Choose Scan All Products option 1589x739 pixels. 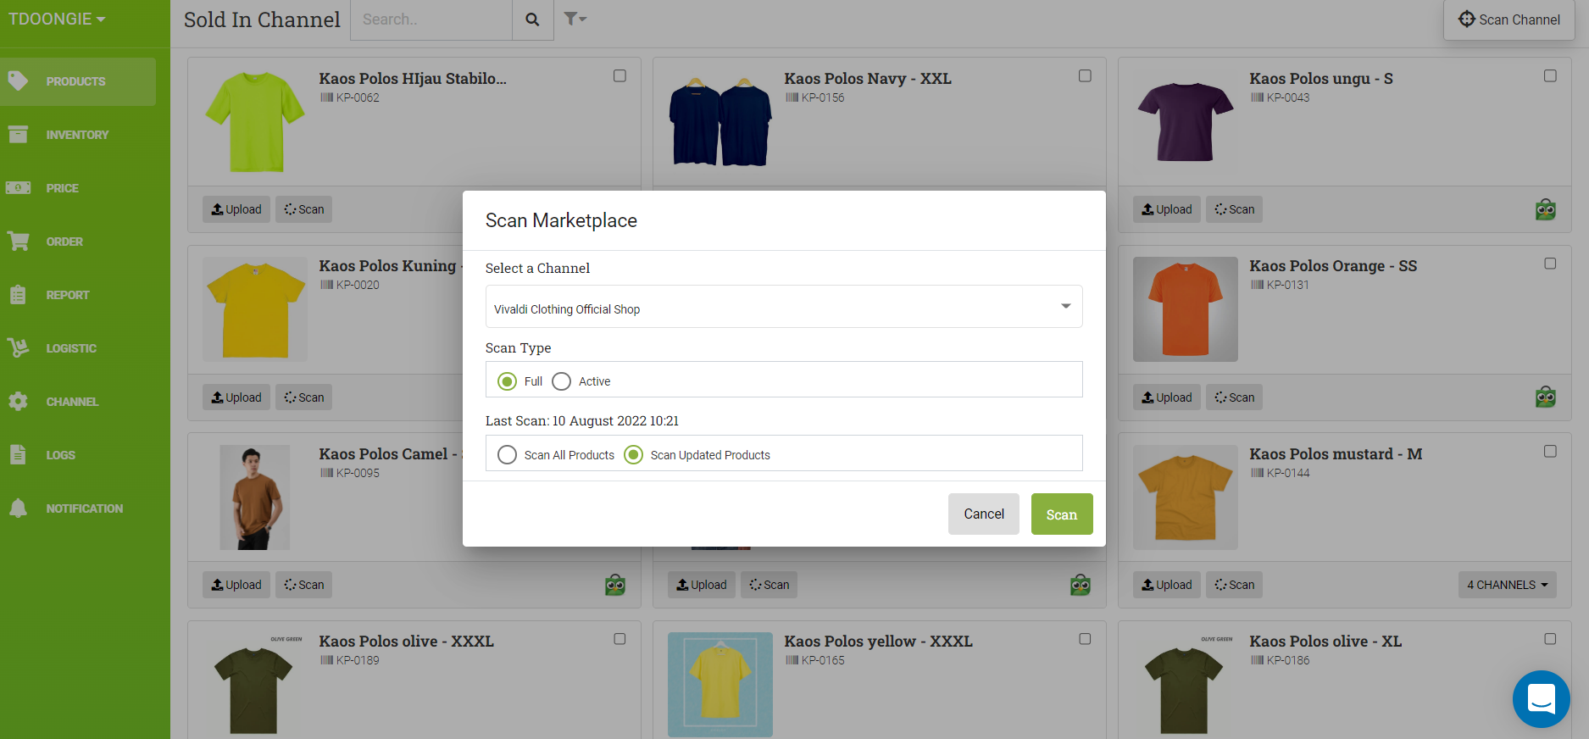507,455
